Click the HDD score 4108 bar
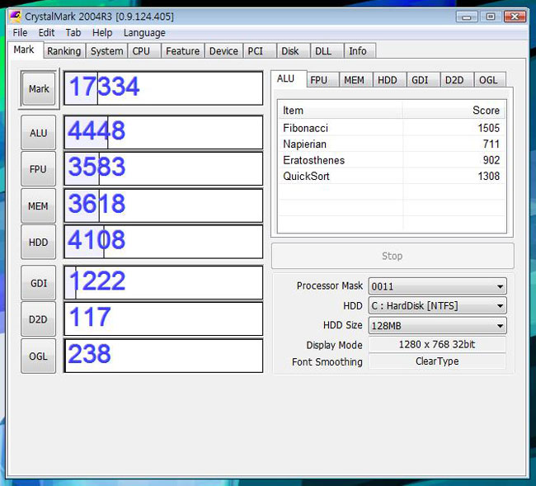Image resolution: width=536 pixels, height=486 pixels. (163, 242)
